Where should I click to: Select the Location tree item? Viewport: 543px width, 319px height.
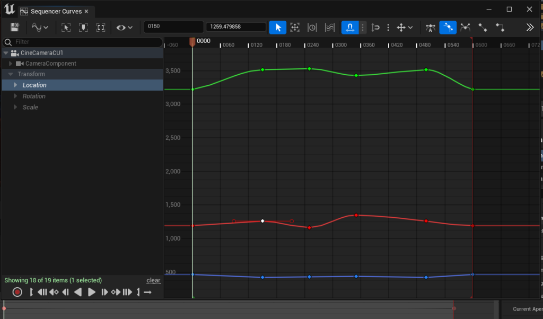coord(34,85)
